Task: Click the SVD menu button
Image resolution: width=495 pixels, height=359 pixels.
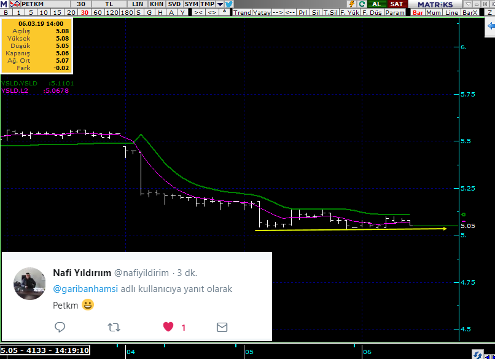Action: pyautogui.click(x=174, y=4)
